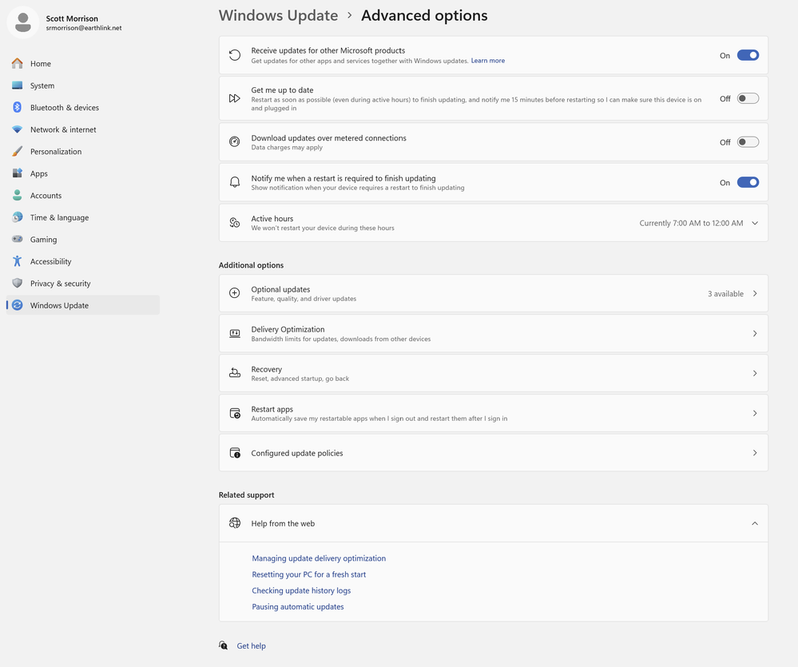Viewport: 798px width, 667px height.
Task: Click the Bluetooth & devices sidebar icon
Action: pyautogui.click(x=17, y=108)
